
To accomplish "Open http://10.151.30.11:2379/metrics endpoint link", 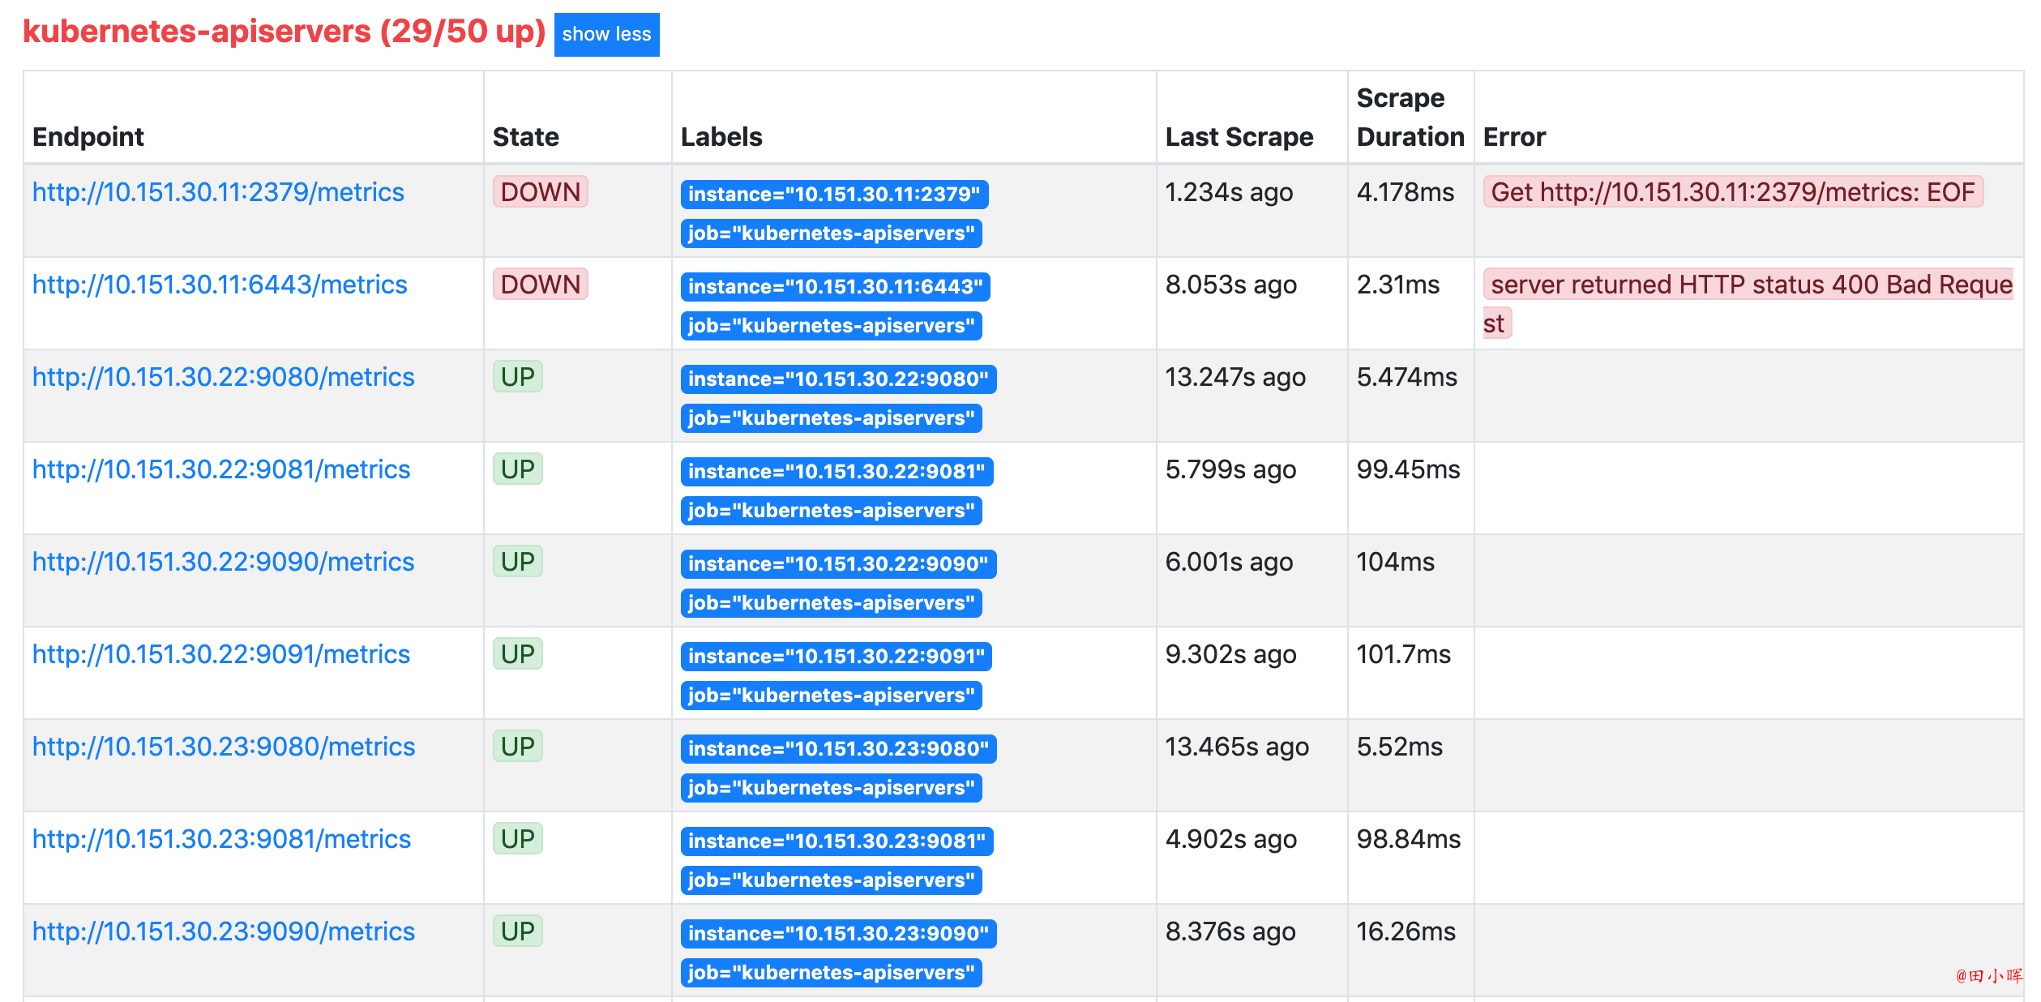I will [x=218, y=192].
